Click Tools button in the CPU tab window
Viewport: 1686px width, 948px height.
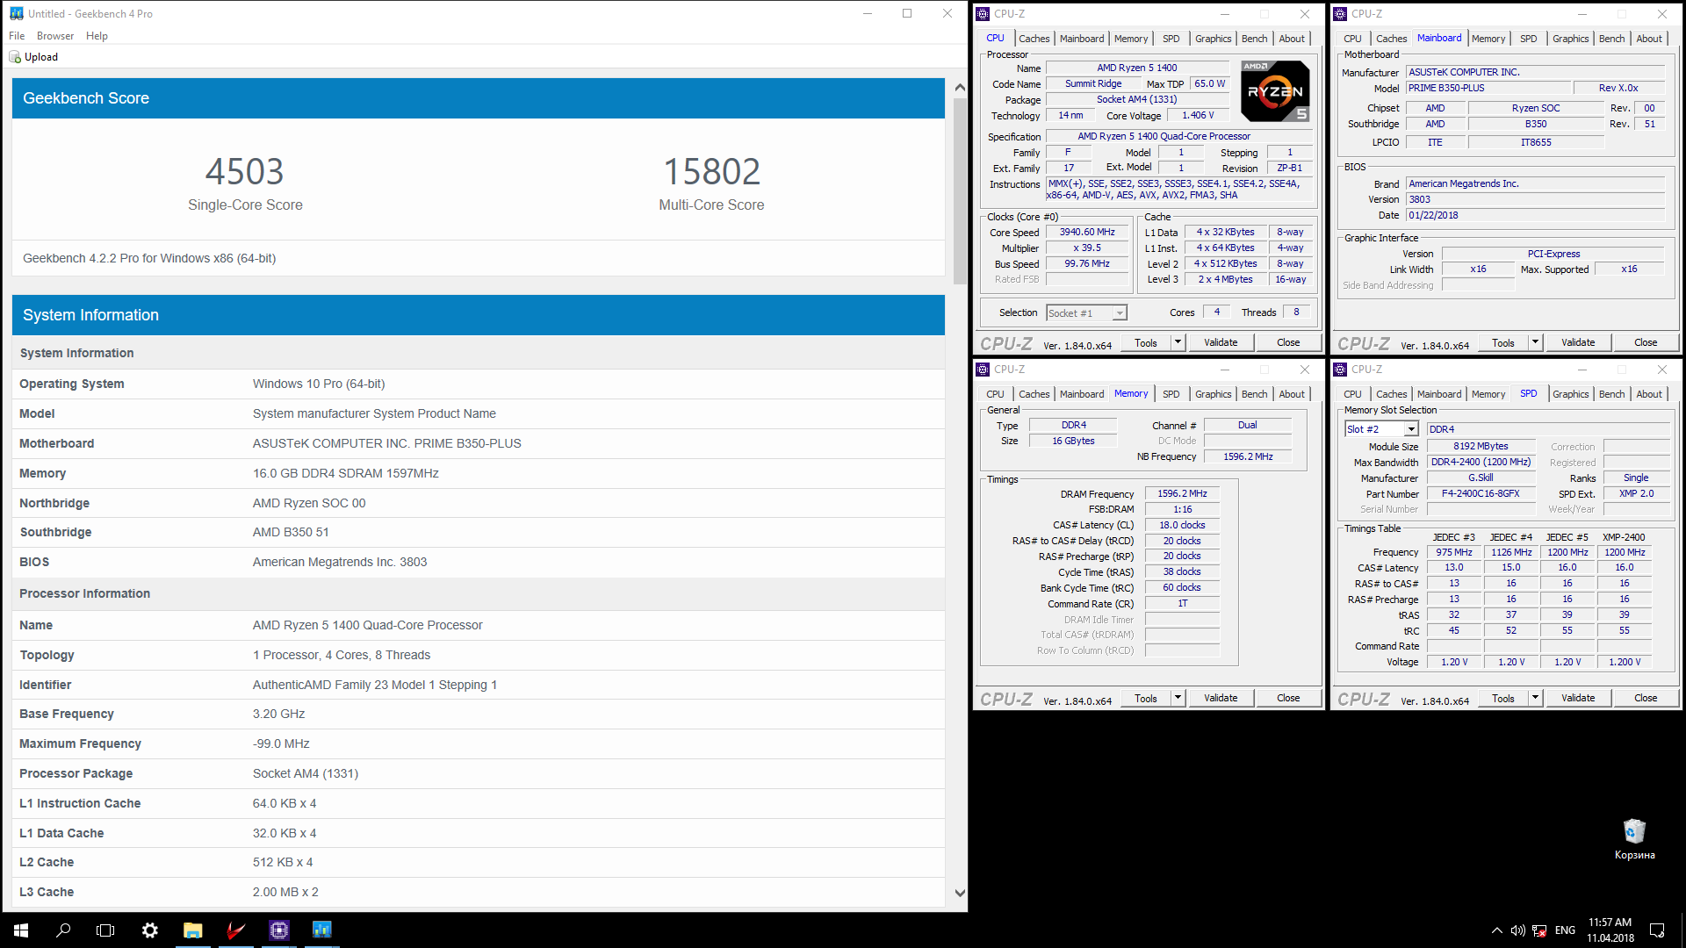click(x=1145, y=342)
